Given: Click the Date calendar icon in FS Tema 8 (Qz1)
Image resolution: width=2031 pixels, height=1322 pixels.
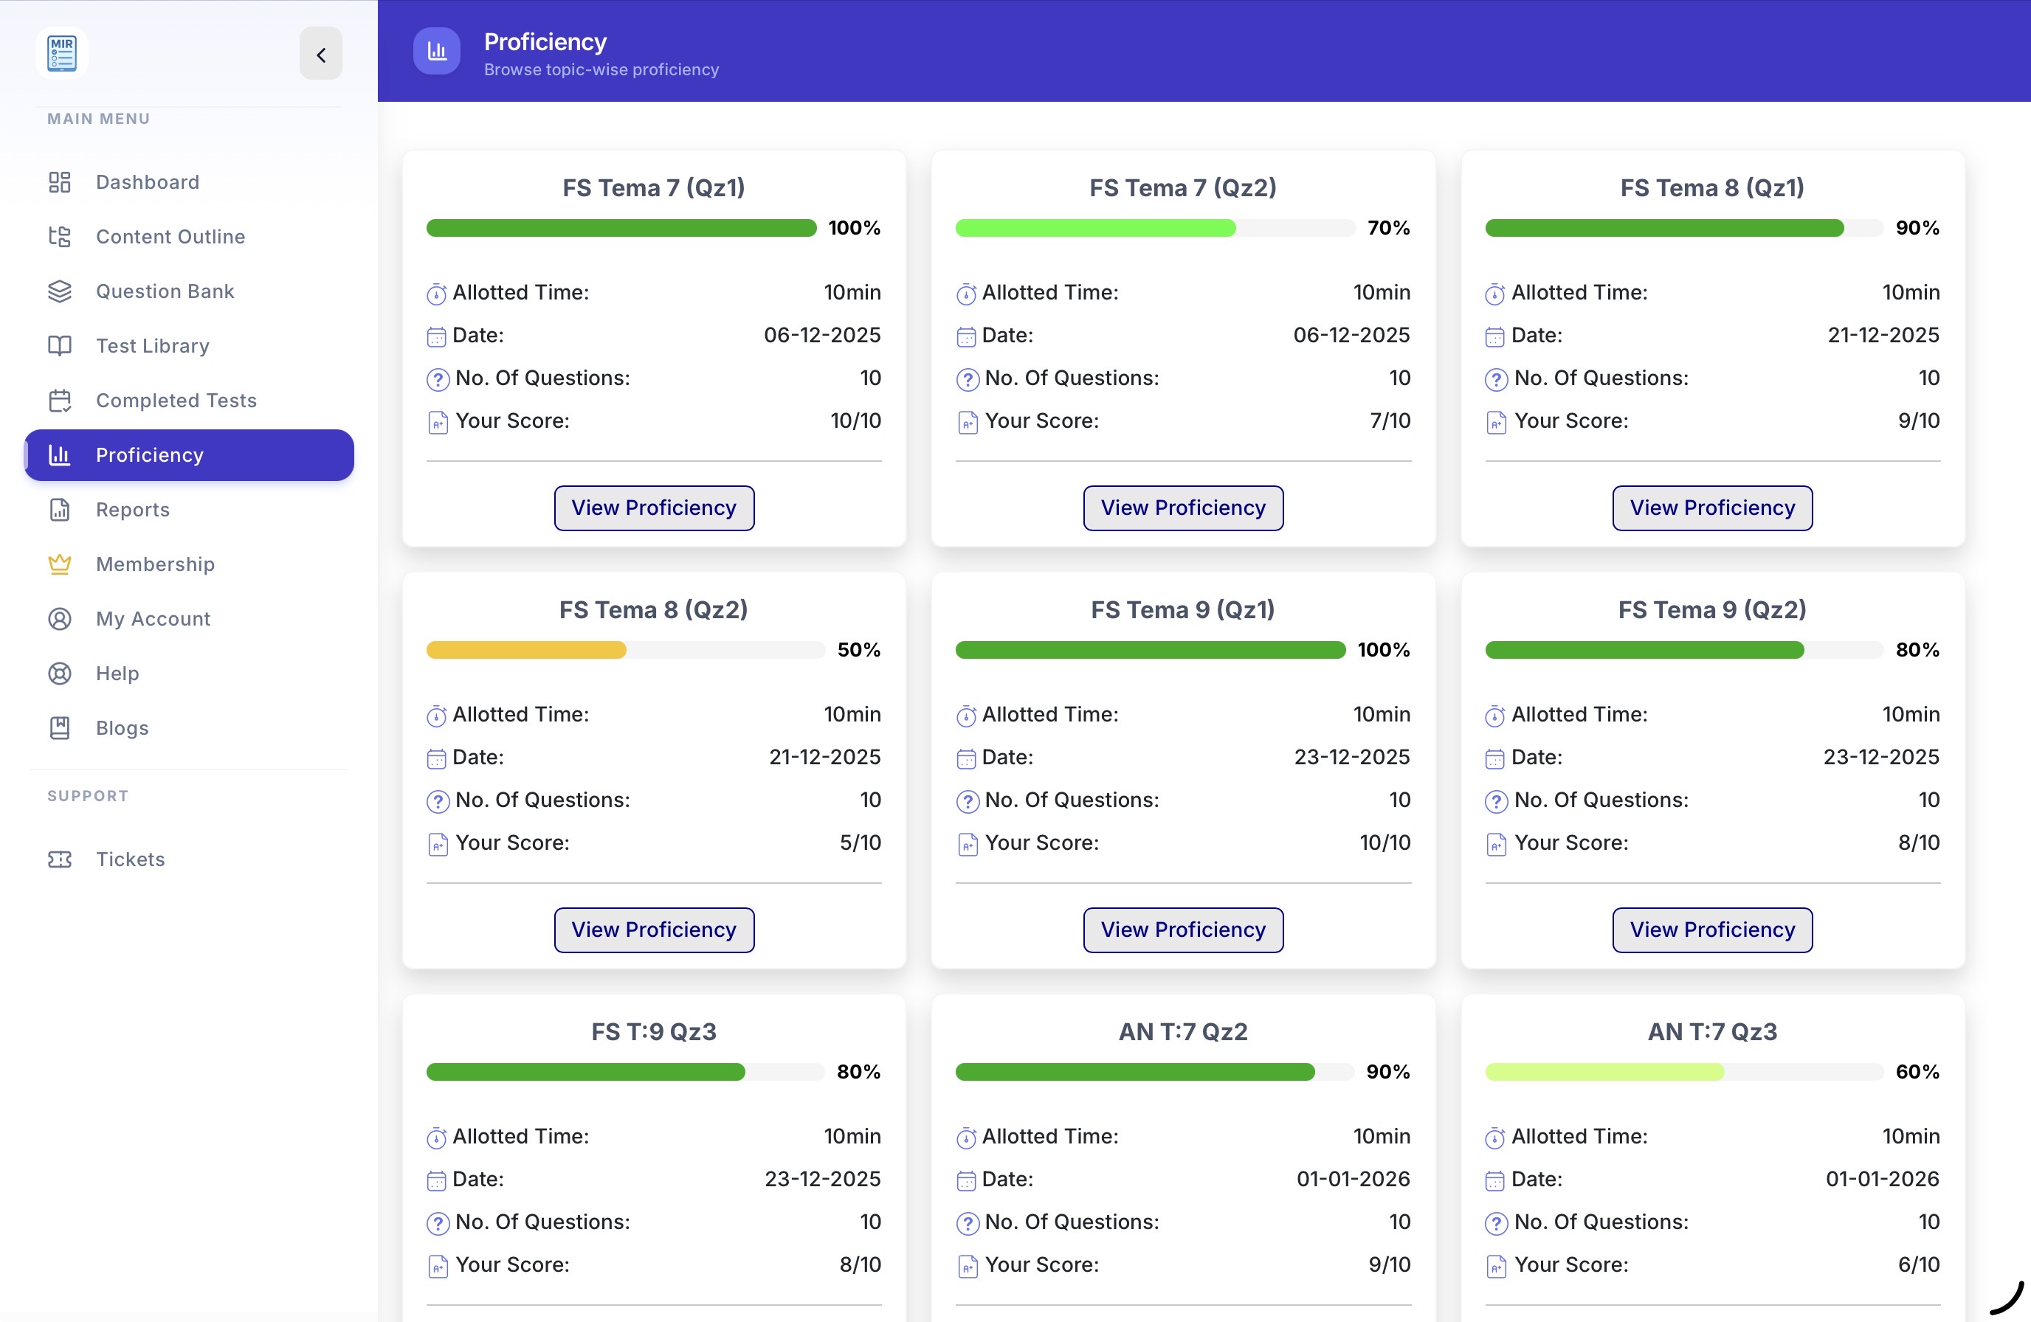Looking at the screenshot, I should (1495, 337).
